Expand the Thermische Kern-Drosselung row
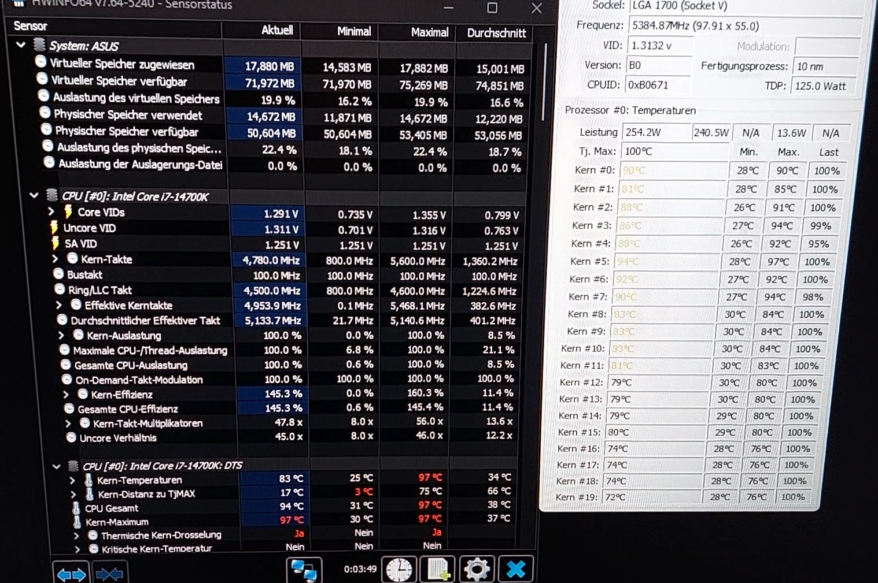 (x=76, y=535)
